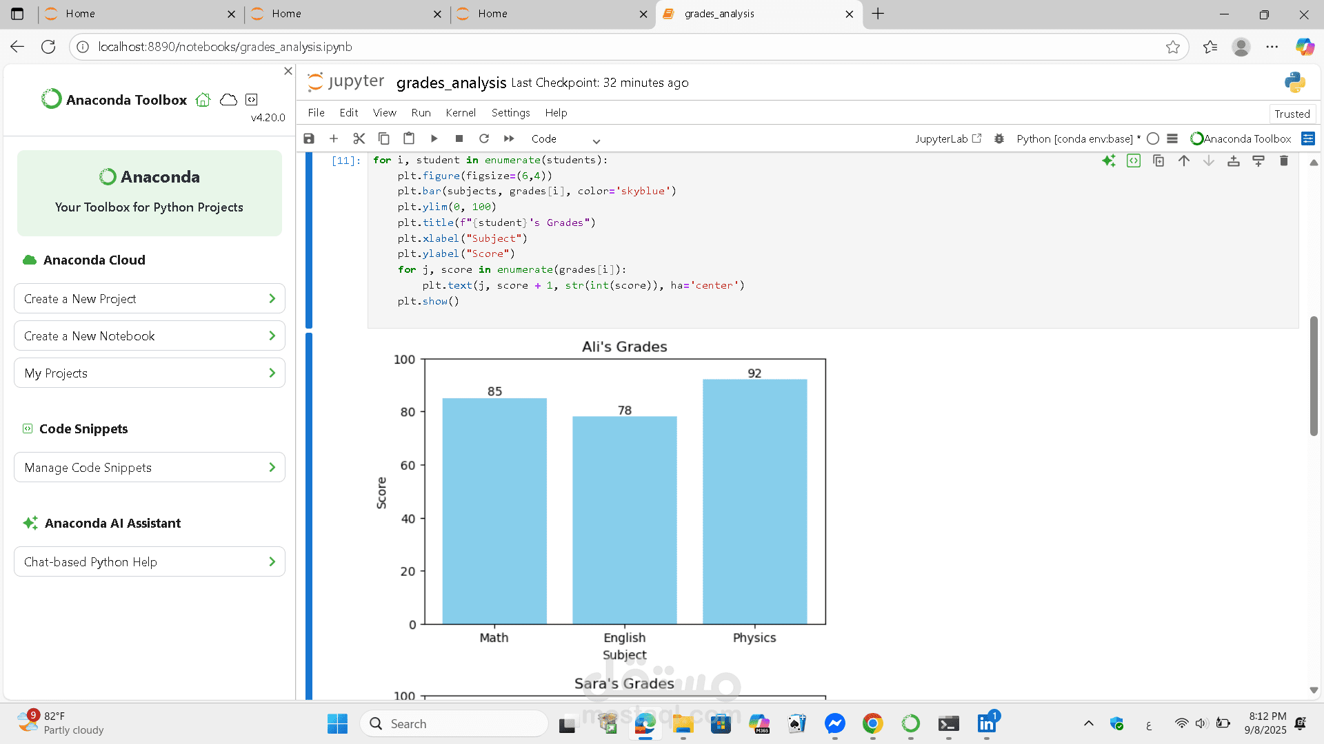The image size is (1324, 744).
Task: Click the kernel status circle indicator
Action: 1153,138
